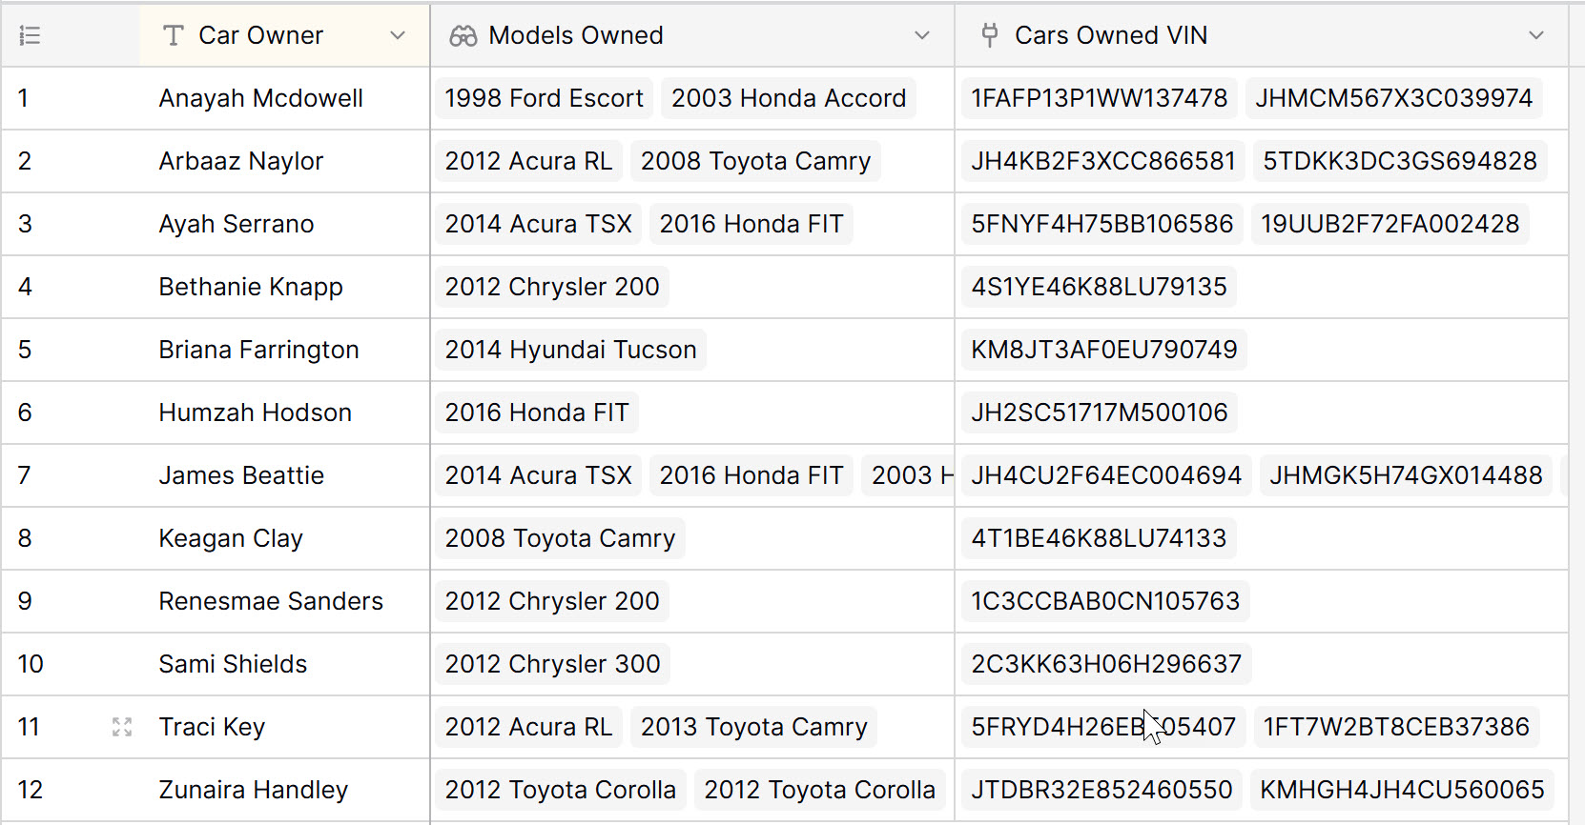Viewport: 1585px width, 825px height.
Task: Open the Car Owner column dropdown arrow
Action: 398,36
